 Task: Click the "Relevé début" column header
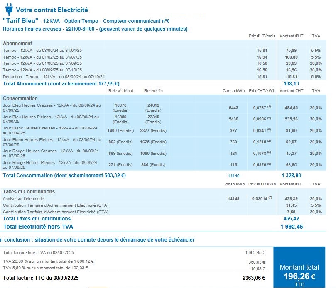point(121,90)
